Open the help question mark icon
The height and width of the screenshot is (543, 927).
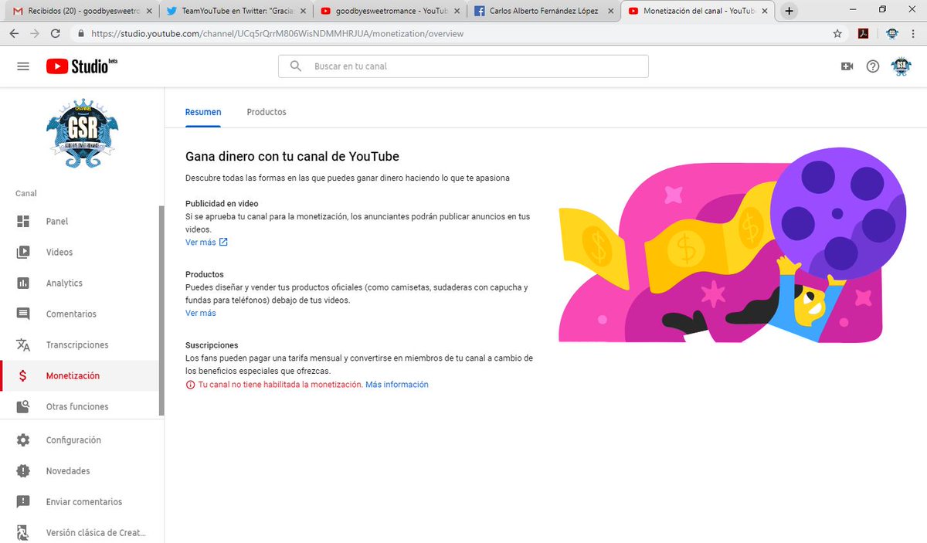(873, 66)
